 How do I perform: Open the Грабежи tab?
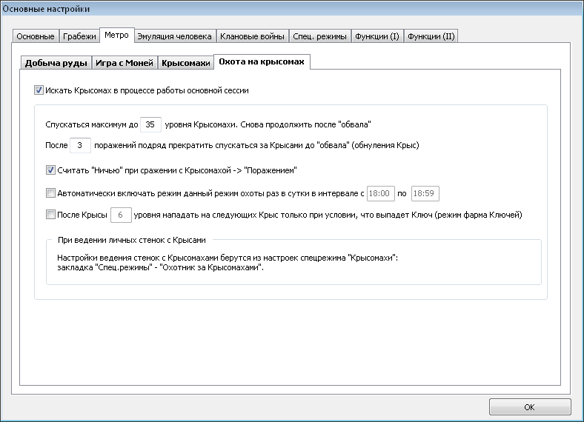79,36
